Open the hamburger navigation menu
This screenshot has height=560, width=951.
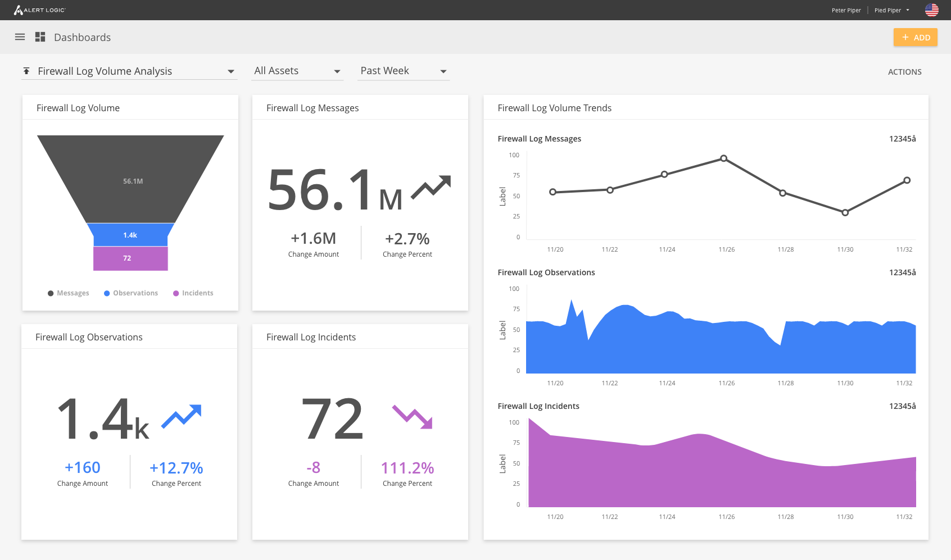pyautogui.click(x=20, y=37)
